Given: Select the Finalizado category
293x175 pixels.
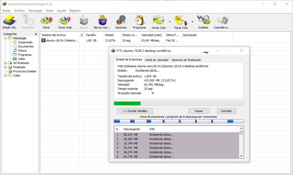Looking at the screenshot, I should click(19, 67).
